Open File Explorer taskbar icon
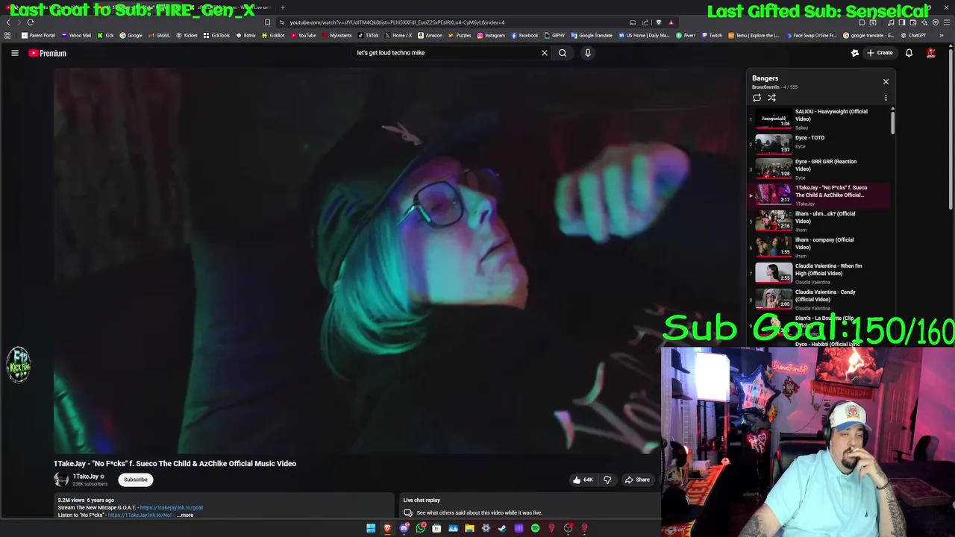The height and width of the screenshot is (537, 955). click(x=469, y=529)
